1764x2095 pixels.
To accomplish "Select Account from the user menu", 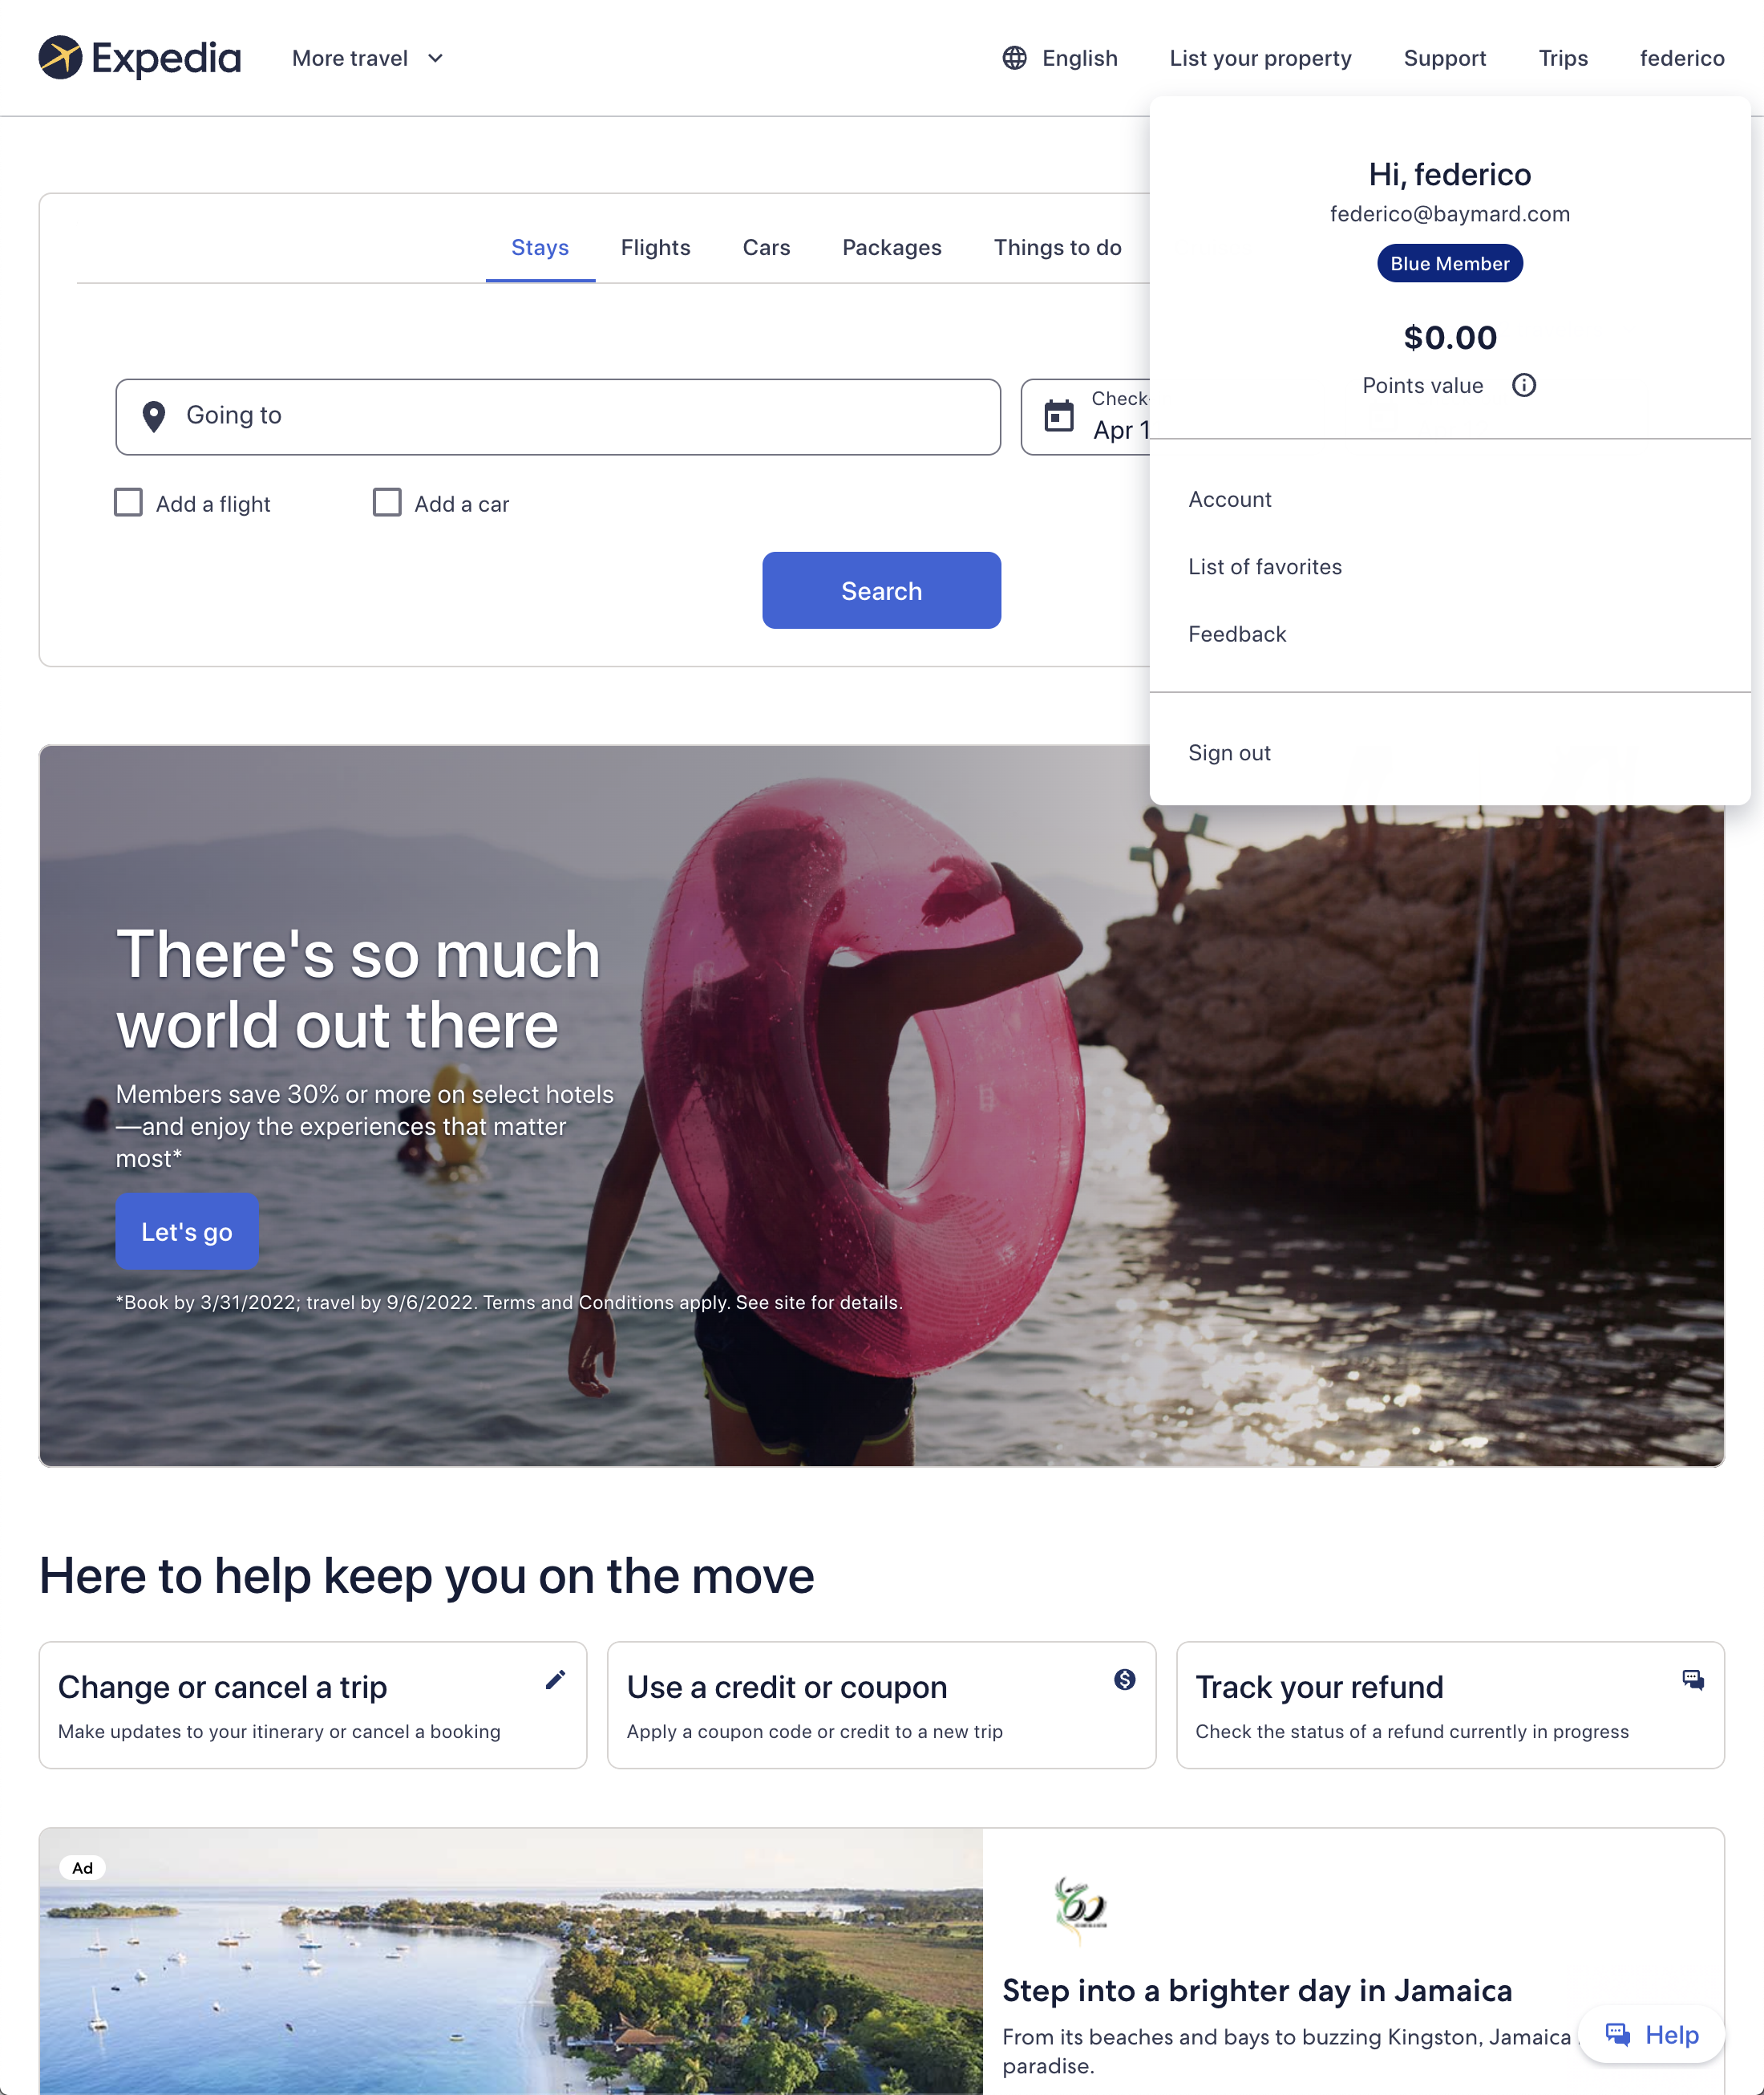I will pyautogui.click(x=1229, y=499).
